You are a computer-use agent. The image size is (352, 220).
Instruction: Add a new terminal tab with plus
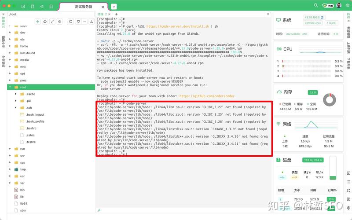(x=116, y=15)
